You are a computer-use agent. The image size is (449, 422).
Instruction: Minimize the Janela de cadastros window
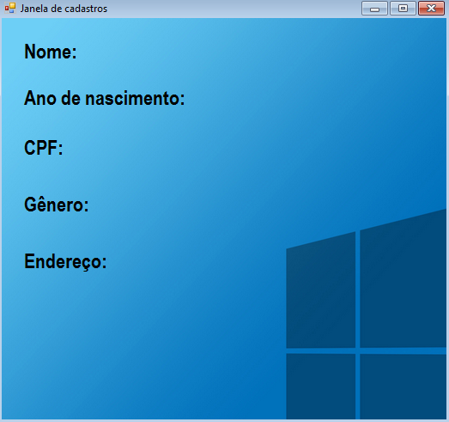[x=374, y=8]
